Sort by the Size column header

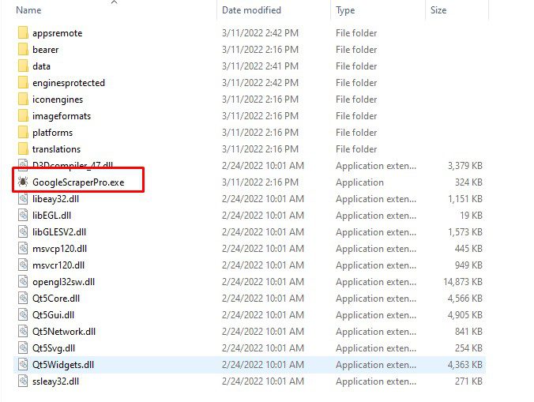tap(438, 10)
